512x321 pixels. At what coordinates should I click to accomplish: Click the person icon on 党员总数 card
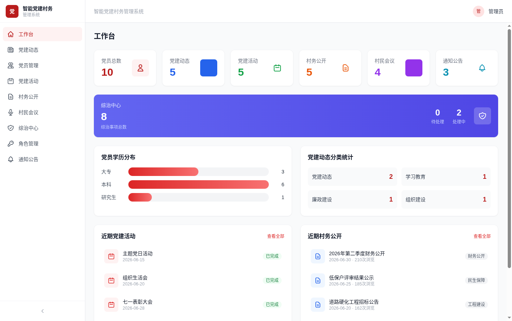click(140, 68)
